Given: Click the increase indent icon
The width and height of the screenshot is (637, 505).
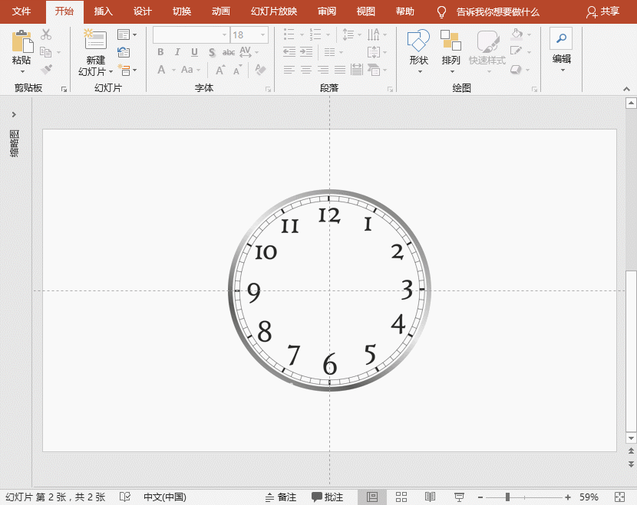Looking at the screenshot, I should pyautogui.click(x=306, y=52).
